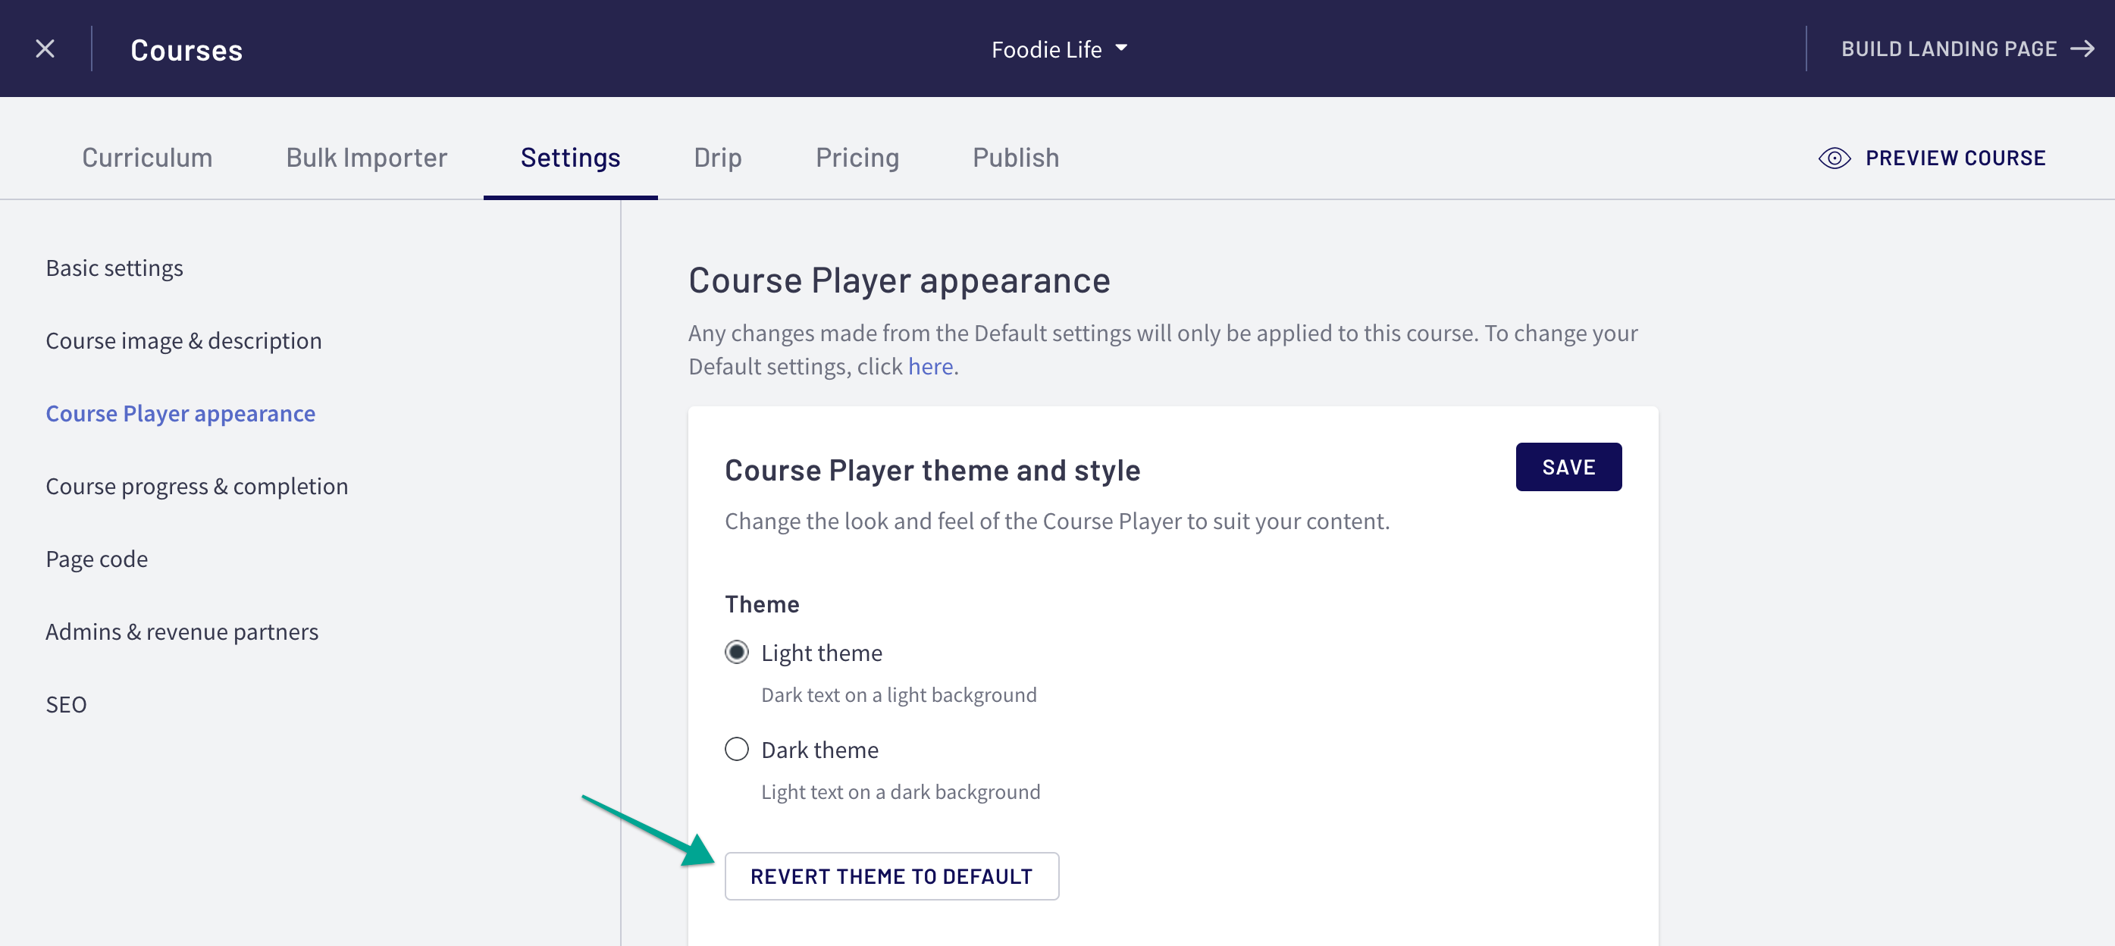The height and width of the screenshot is (946, 2115).
Task: Click the Course Player appearance page heading
Action: coord(899,280)
